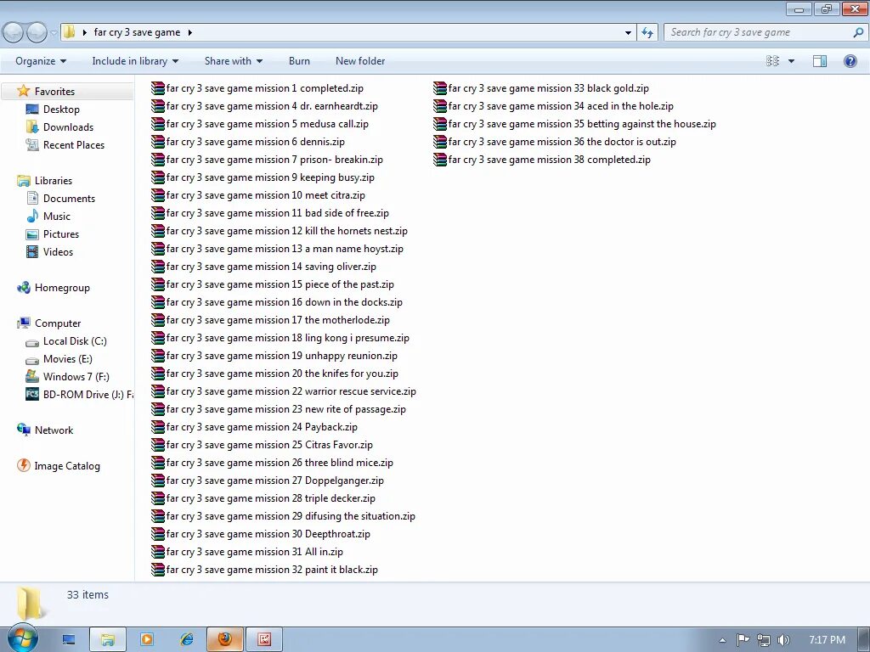Open Desktop in the navigation pane
The height and width of the screenshot is (652, 870).
click(x=61, y=110)
